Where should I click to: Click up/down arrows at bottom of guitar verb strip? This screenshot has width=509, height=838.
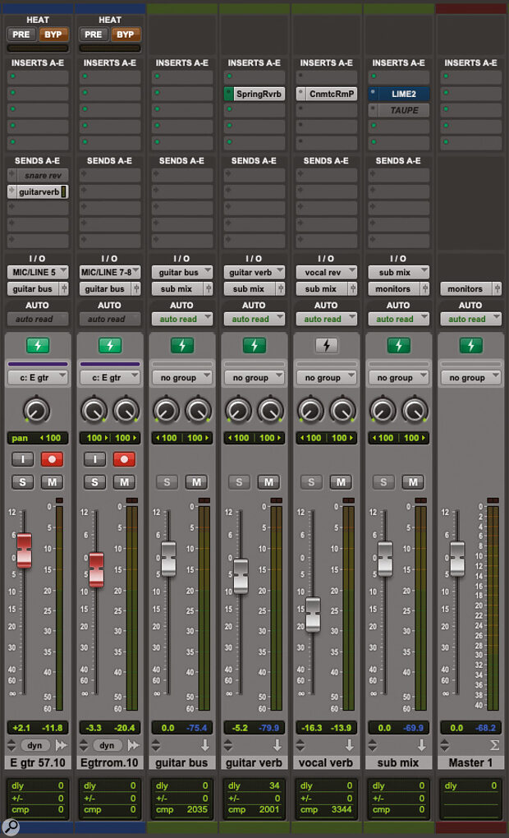(228, 745)
